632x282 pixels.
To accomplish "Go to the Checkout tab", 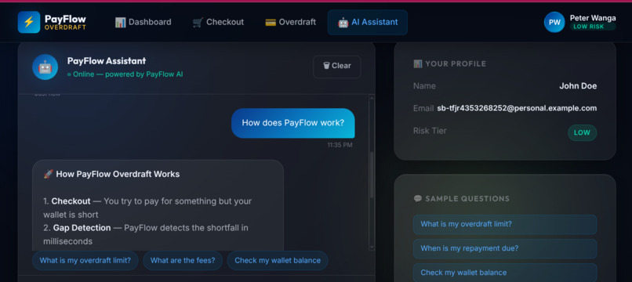I will coord(218,22).
